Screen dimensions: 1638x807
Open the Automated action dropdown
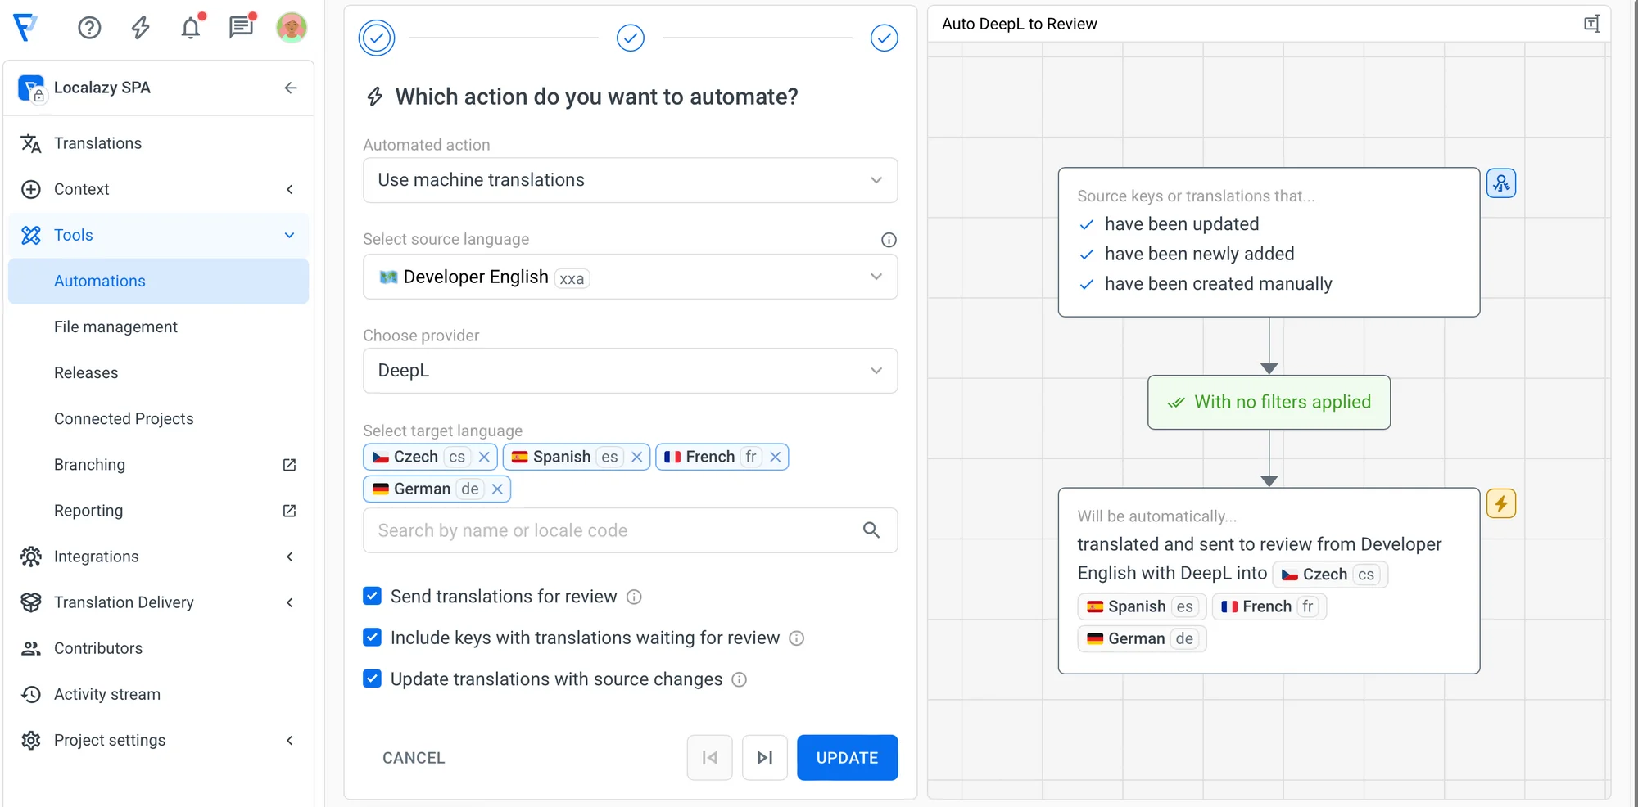630,180
